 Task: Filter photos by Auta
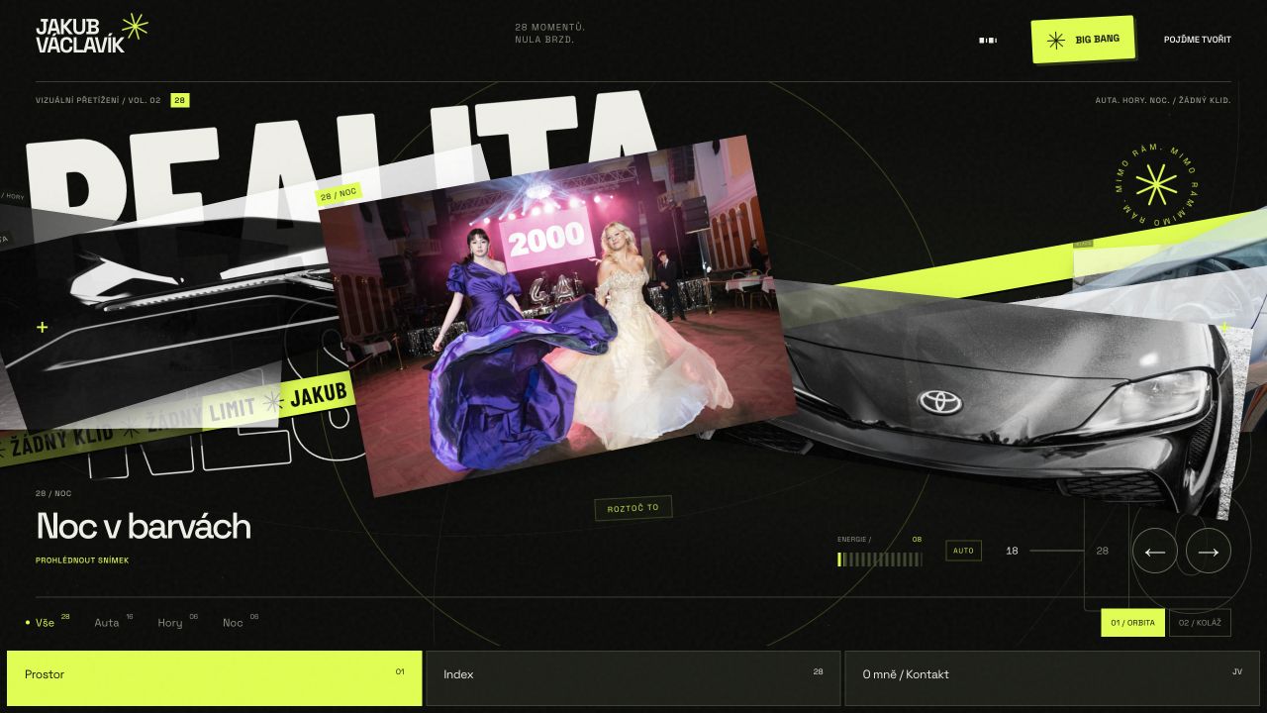coord(113,622)
